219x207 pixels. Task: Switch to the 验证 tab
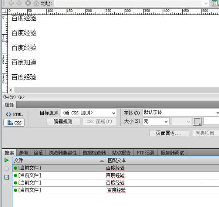point(38,153)
